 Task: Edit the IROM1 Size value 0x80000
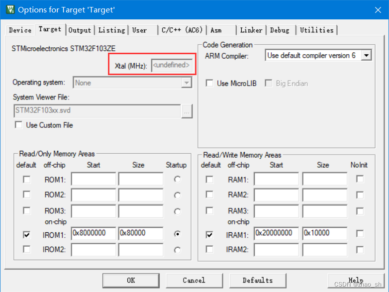(141, 233)
